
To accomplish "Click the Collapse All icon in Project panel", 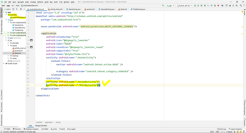I will click(x=17, y=9).
